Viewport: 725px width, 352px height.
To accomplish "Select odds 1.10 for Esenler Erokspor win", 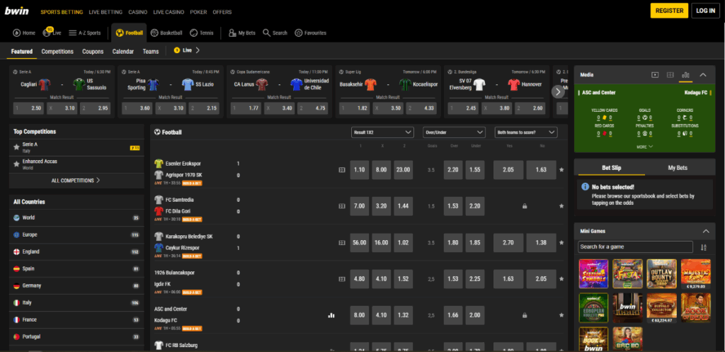I will [x=359, y=170].
